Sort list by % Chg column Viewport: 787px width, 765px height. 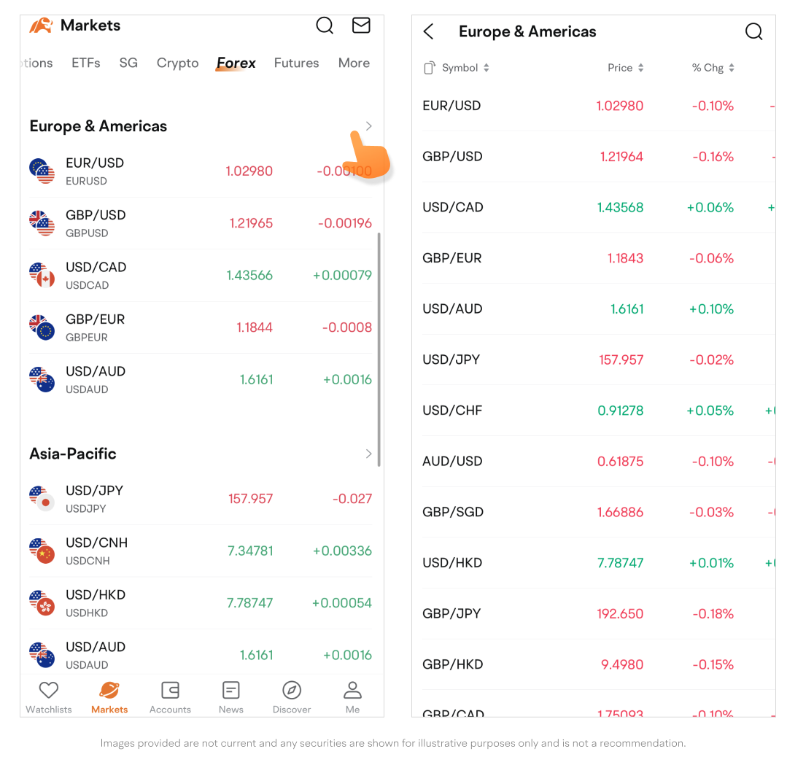tap(713, 68)
